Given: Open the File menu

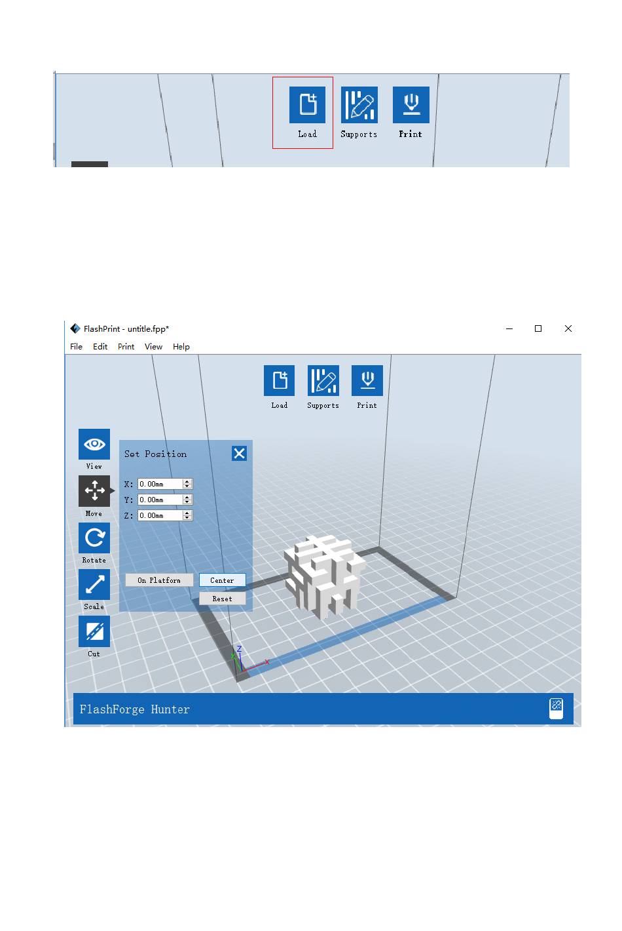Looking at the screenshot, I should (x=77, y=347).
